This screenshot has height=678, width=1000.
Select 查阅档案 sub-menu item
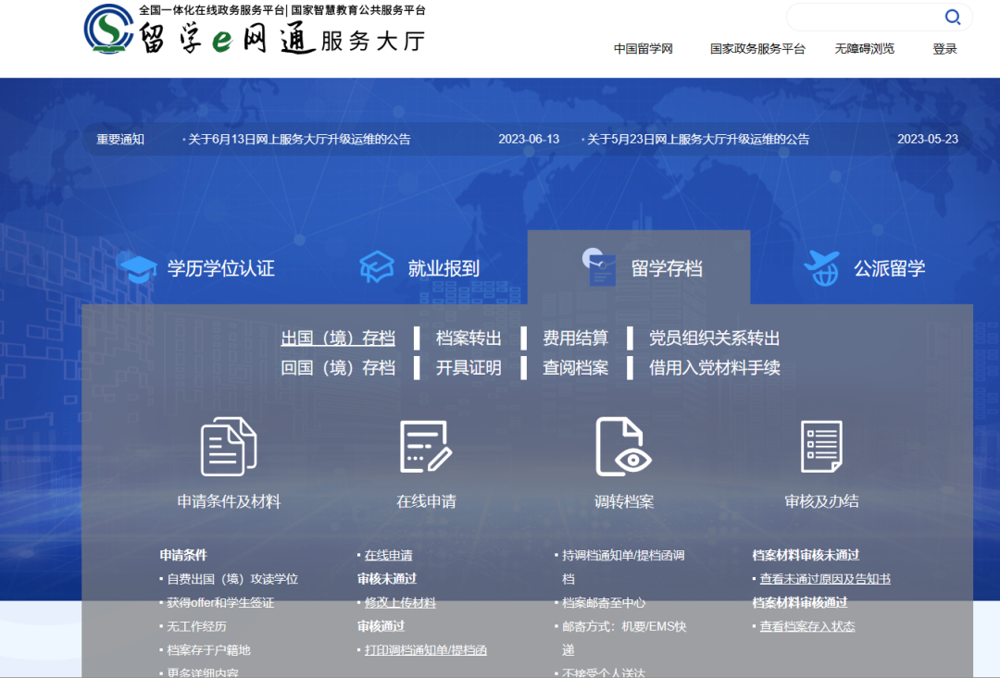[575, 368]
